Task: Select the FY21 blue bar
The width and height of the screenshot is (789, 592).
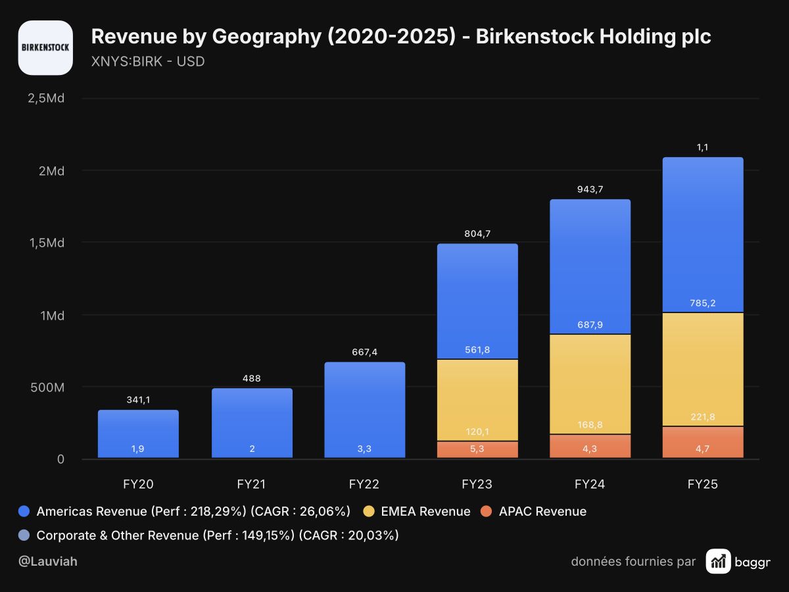Action: click(252, 422)
